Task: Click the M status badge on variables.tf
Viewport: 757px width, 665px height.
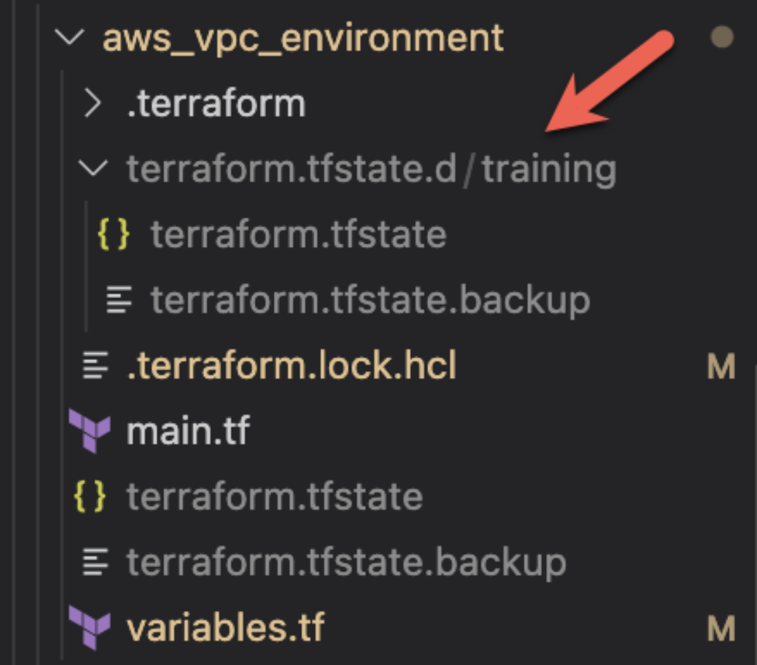Action: (721, 628)
